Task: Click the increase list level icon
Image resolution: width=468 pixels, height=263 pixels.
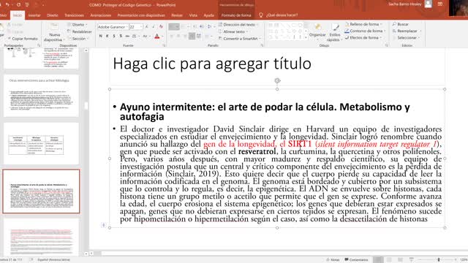Action: coord(202,27)
